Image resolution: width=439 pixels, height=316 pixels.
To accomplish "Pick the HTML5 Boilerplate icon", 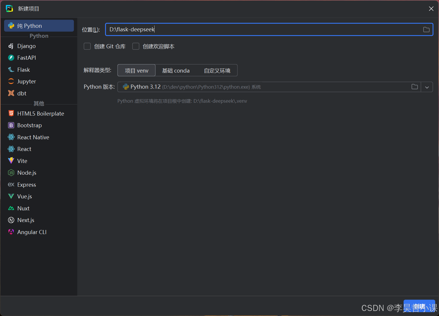I will pos(11,114).
